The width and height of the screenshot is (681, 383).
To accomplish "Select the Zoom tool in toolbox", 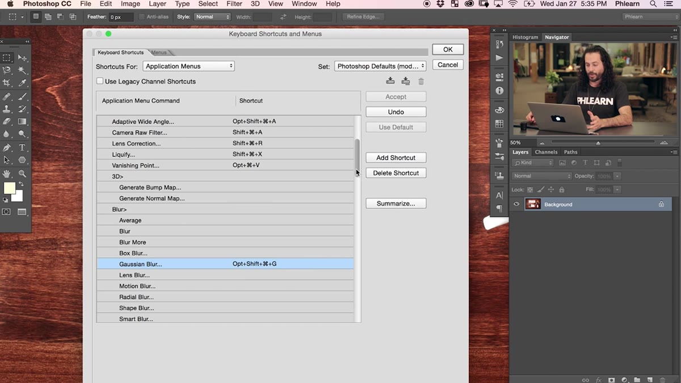I will (x=22, y=173).
